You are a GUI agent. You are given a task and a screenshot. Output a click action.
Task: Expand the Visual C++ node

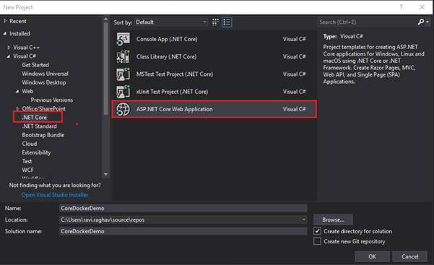tap(9, 48)
